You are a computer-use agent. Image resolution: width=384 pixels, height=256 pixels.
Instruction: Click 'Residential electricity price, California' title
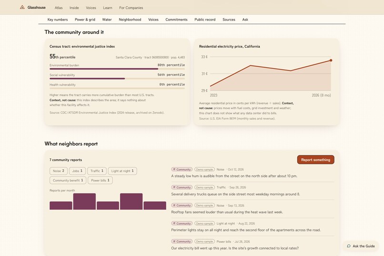pyautogui.click(x=230, y=46)
